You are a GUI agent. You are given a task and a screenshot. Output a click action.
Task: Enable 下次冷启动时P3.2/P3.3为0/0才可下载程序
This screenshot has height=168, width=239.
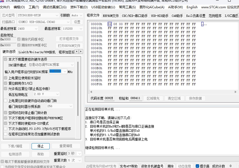point(6,128)
